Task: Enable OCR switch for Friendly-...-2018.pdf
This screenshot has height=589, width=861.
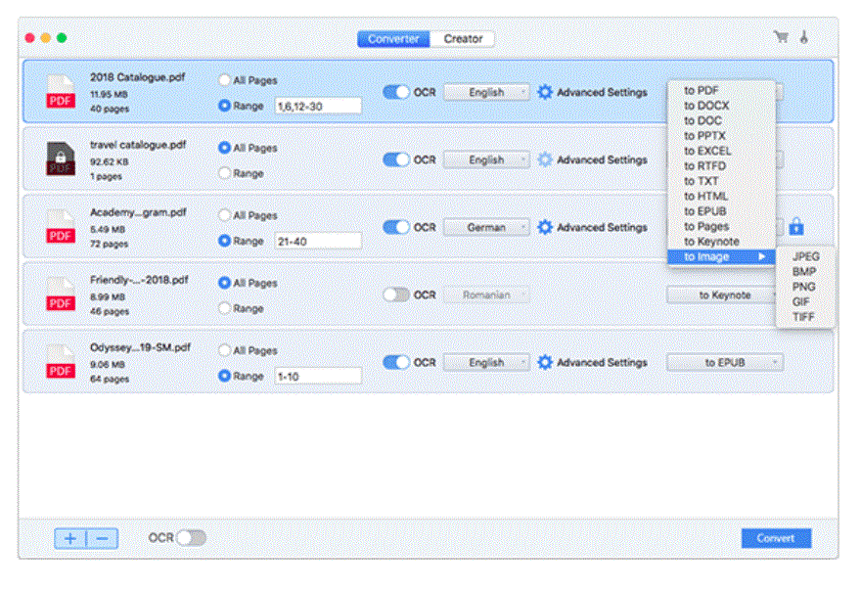Action: click(x=396, y=294)
